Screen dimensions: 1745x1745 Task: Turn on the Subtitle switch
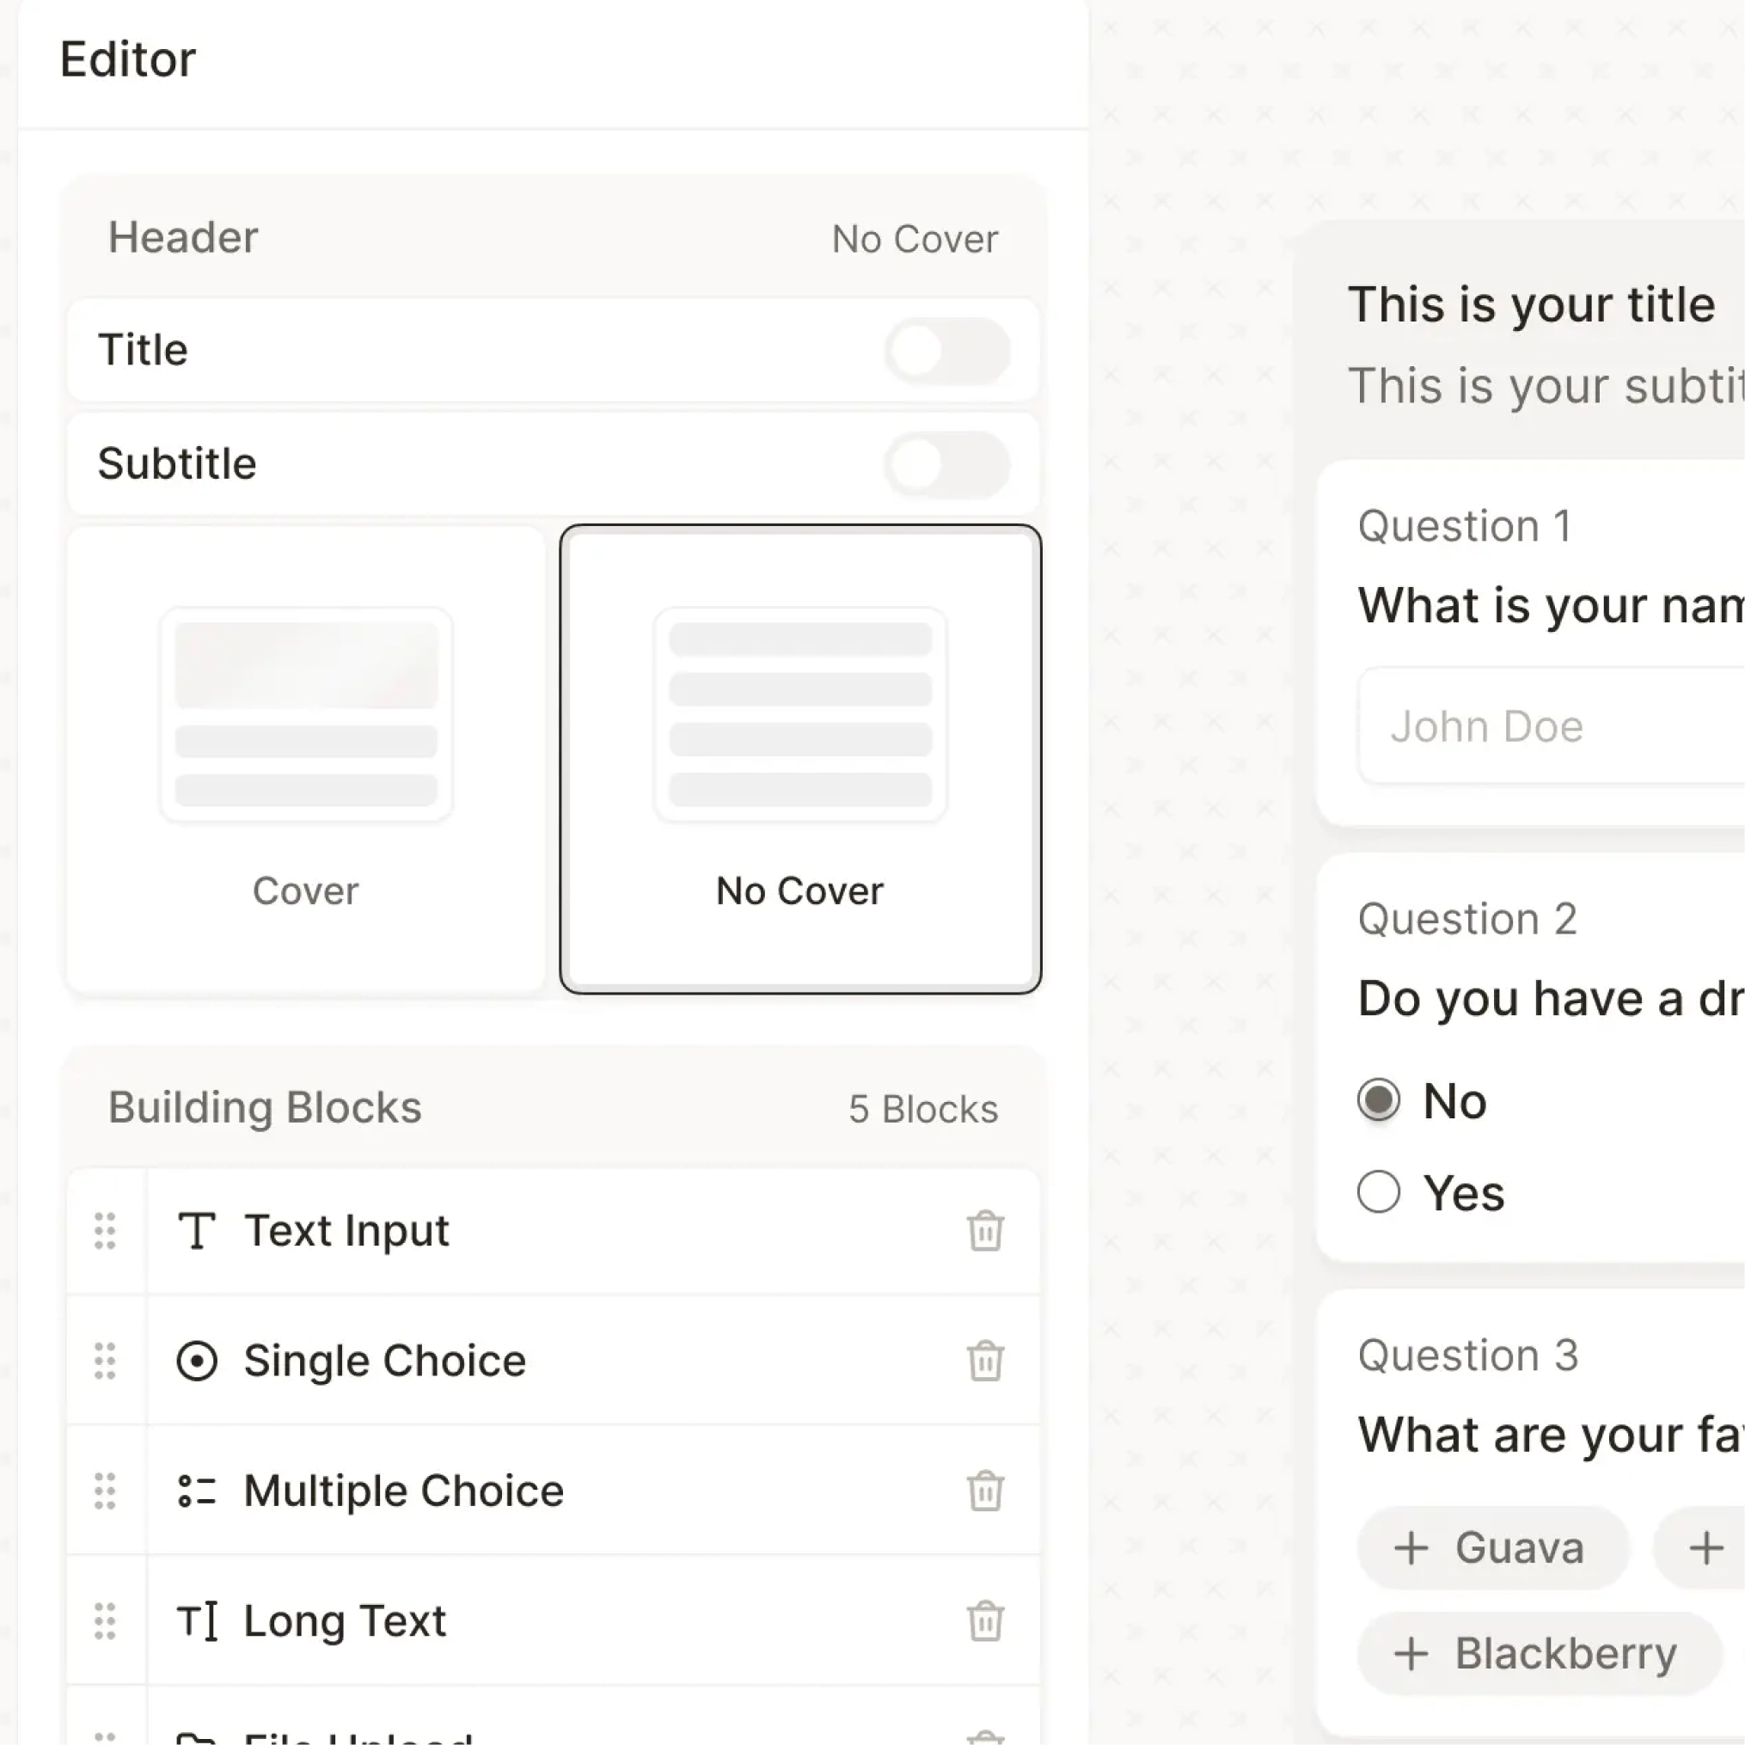pyautogui.click(x=946, y=465)
